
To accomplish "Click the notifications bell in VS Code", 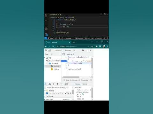I will [x=107, y=38].
